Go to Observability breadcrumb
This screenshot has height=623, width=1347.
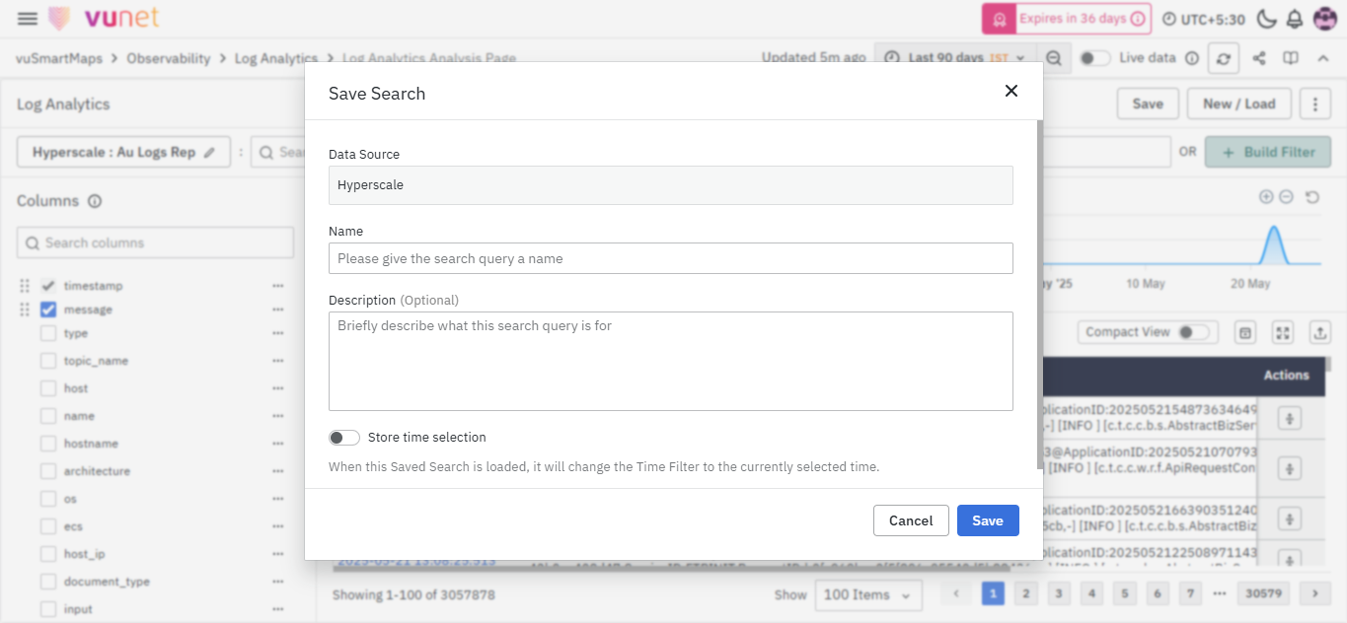pyautogui.click(x=168, y=58)
